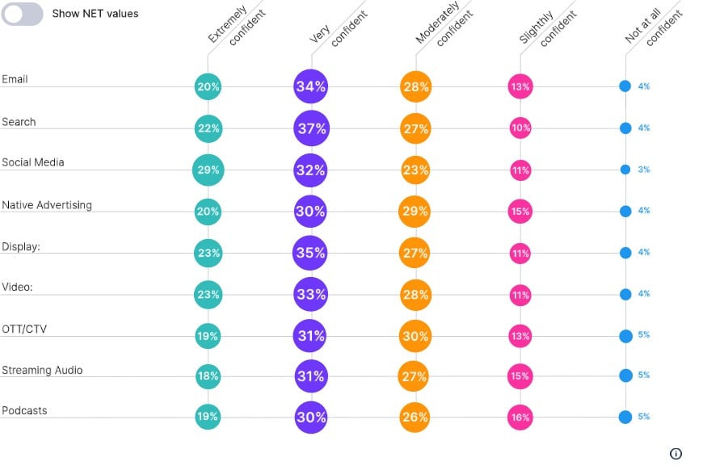Click Display's 35% purple bubble
Screen dimensions: 703x470
310,253
